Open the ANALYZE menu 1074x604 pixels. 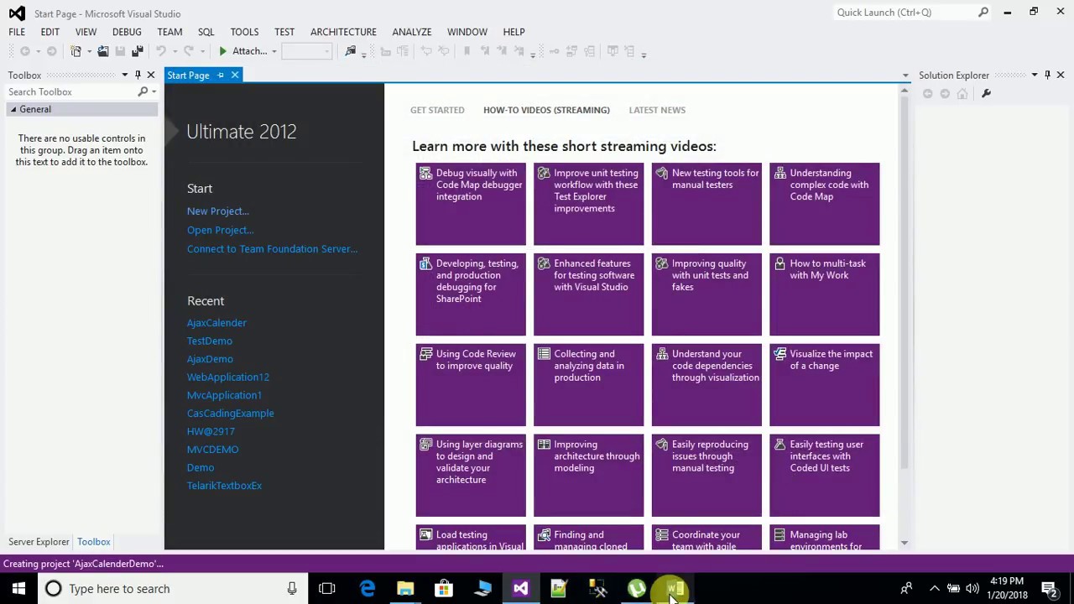point(412,32)
